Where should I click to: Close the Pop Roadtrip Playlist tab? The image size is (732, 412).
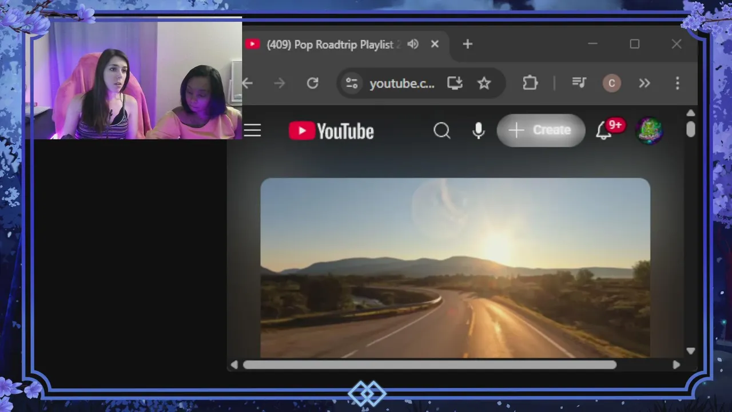(435, 44)
